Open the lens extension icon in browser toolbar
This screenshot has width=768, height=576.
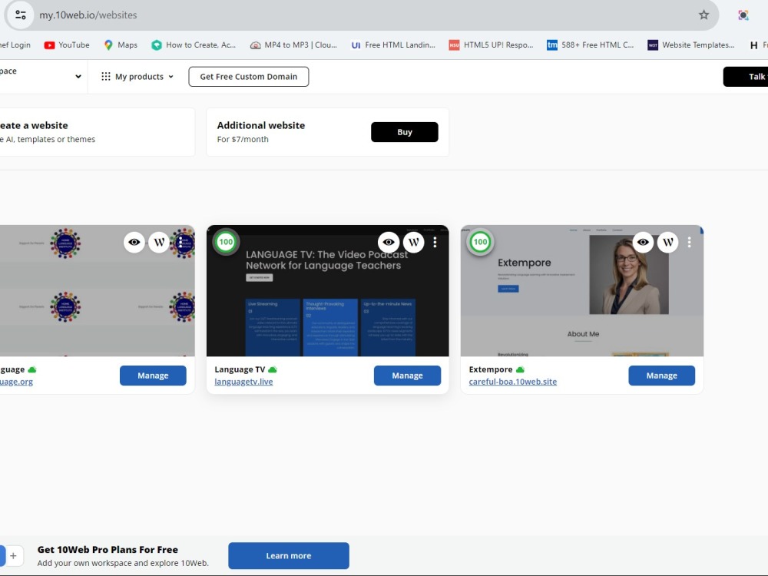click(743, 15)
